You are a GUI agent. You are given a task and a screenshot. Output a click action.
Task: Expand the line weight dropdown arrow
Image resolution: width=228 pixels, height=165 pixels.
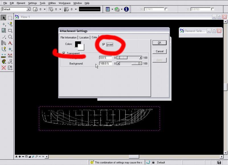click(x=75, y=9)
